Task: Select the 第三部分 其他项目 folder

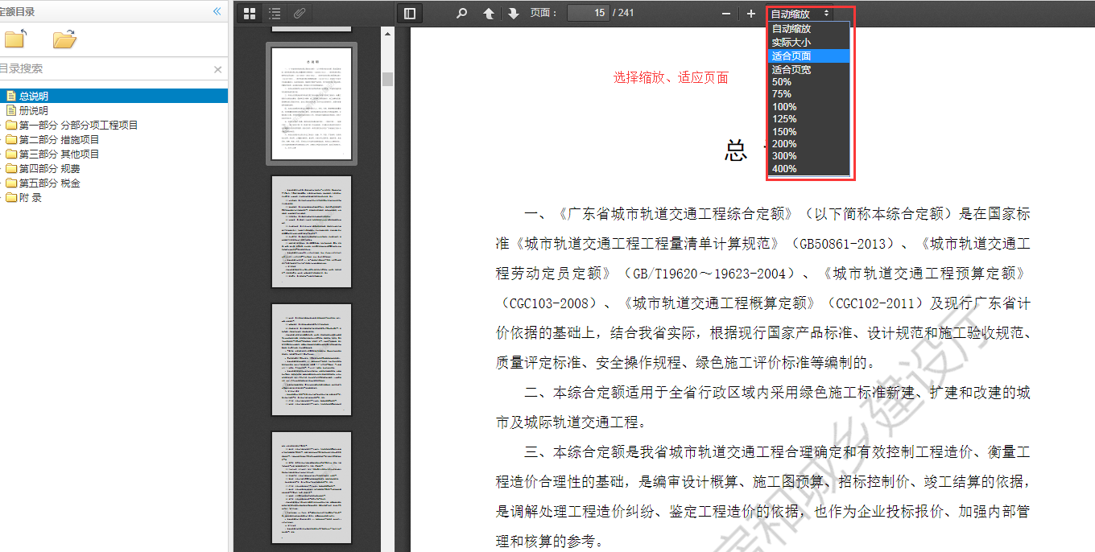Action: (59, 154)
